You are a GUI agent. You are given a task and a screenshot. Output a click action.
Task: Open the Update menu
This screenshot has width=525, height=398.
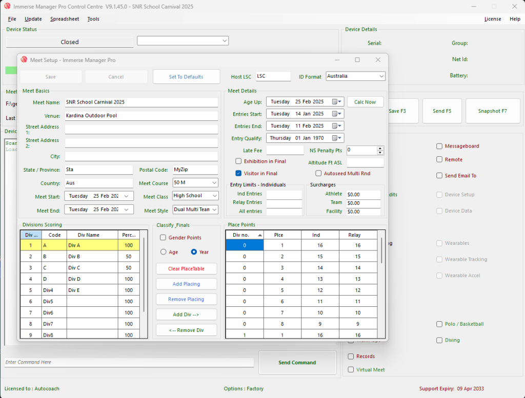pyautogui.click(x=33, y=19)
